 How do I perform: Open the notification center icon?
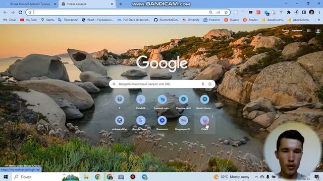coord(317,176)
